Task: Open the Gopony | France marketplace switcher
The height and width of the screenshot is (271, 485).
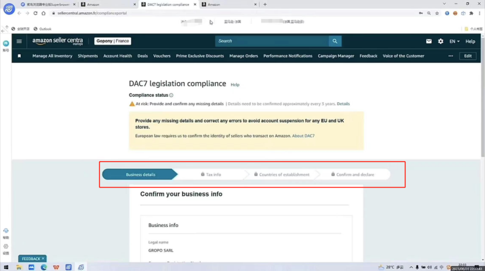Action: tap(113, 41)
